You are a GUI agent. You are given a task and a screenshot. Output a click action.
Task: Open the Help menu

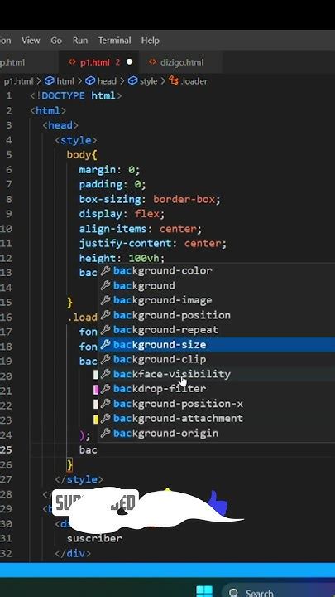pos(151,41)
